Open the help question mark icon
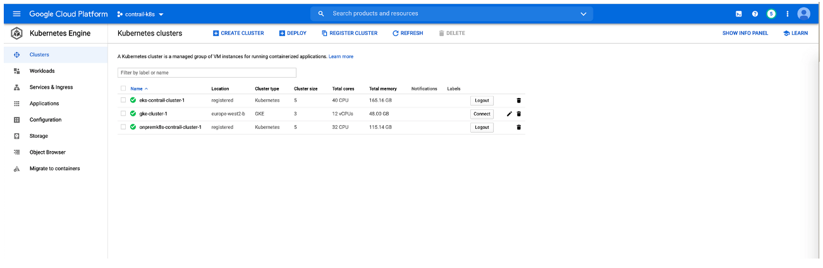823x268 pixels. (755, 14)
